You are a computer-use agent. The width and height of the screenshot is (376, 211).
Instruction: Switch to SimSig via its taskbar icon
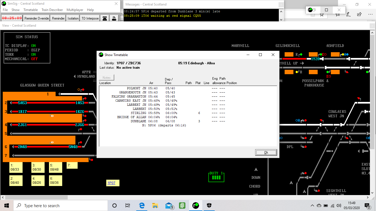195,206
